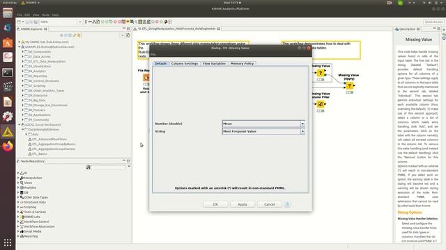Expand the data folder under DataMixingWithKnime
Screen dimensions: 446x250
coord(26,134)
